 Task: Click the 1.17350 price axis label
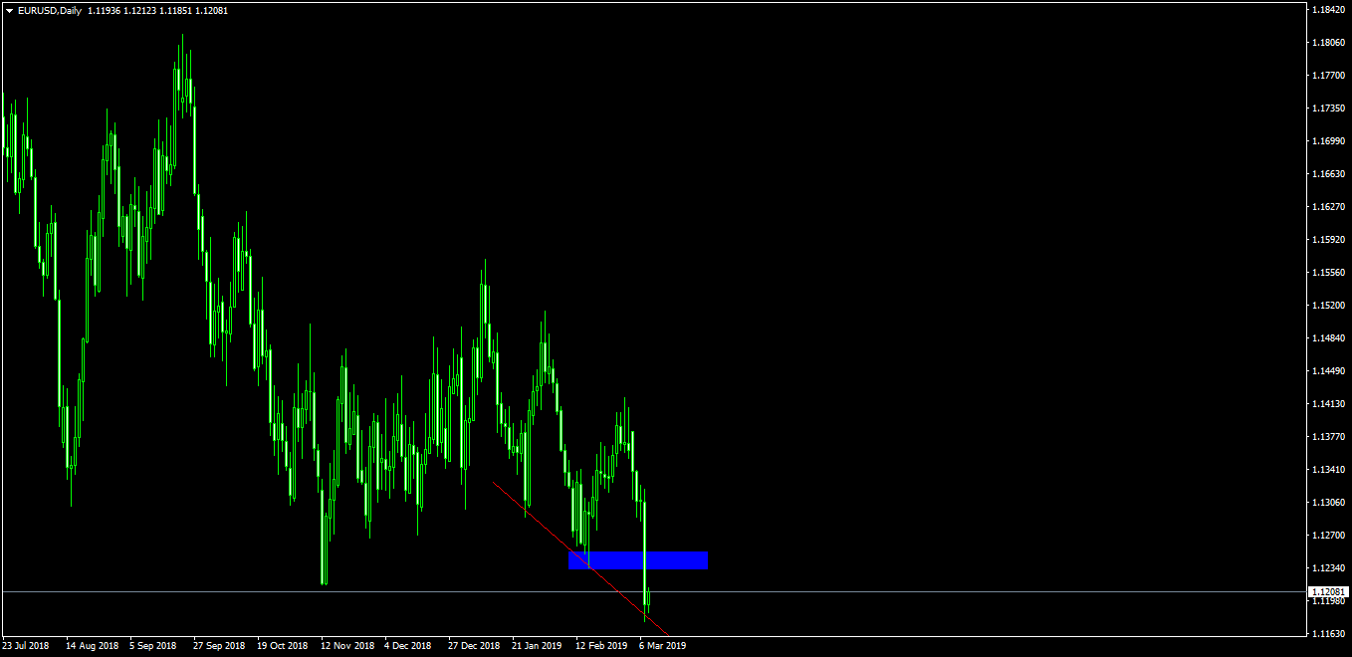1330,108
